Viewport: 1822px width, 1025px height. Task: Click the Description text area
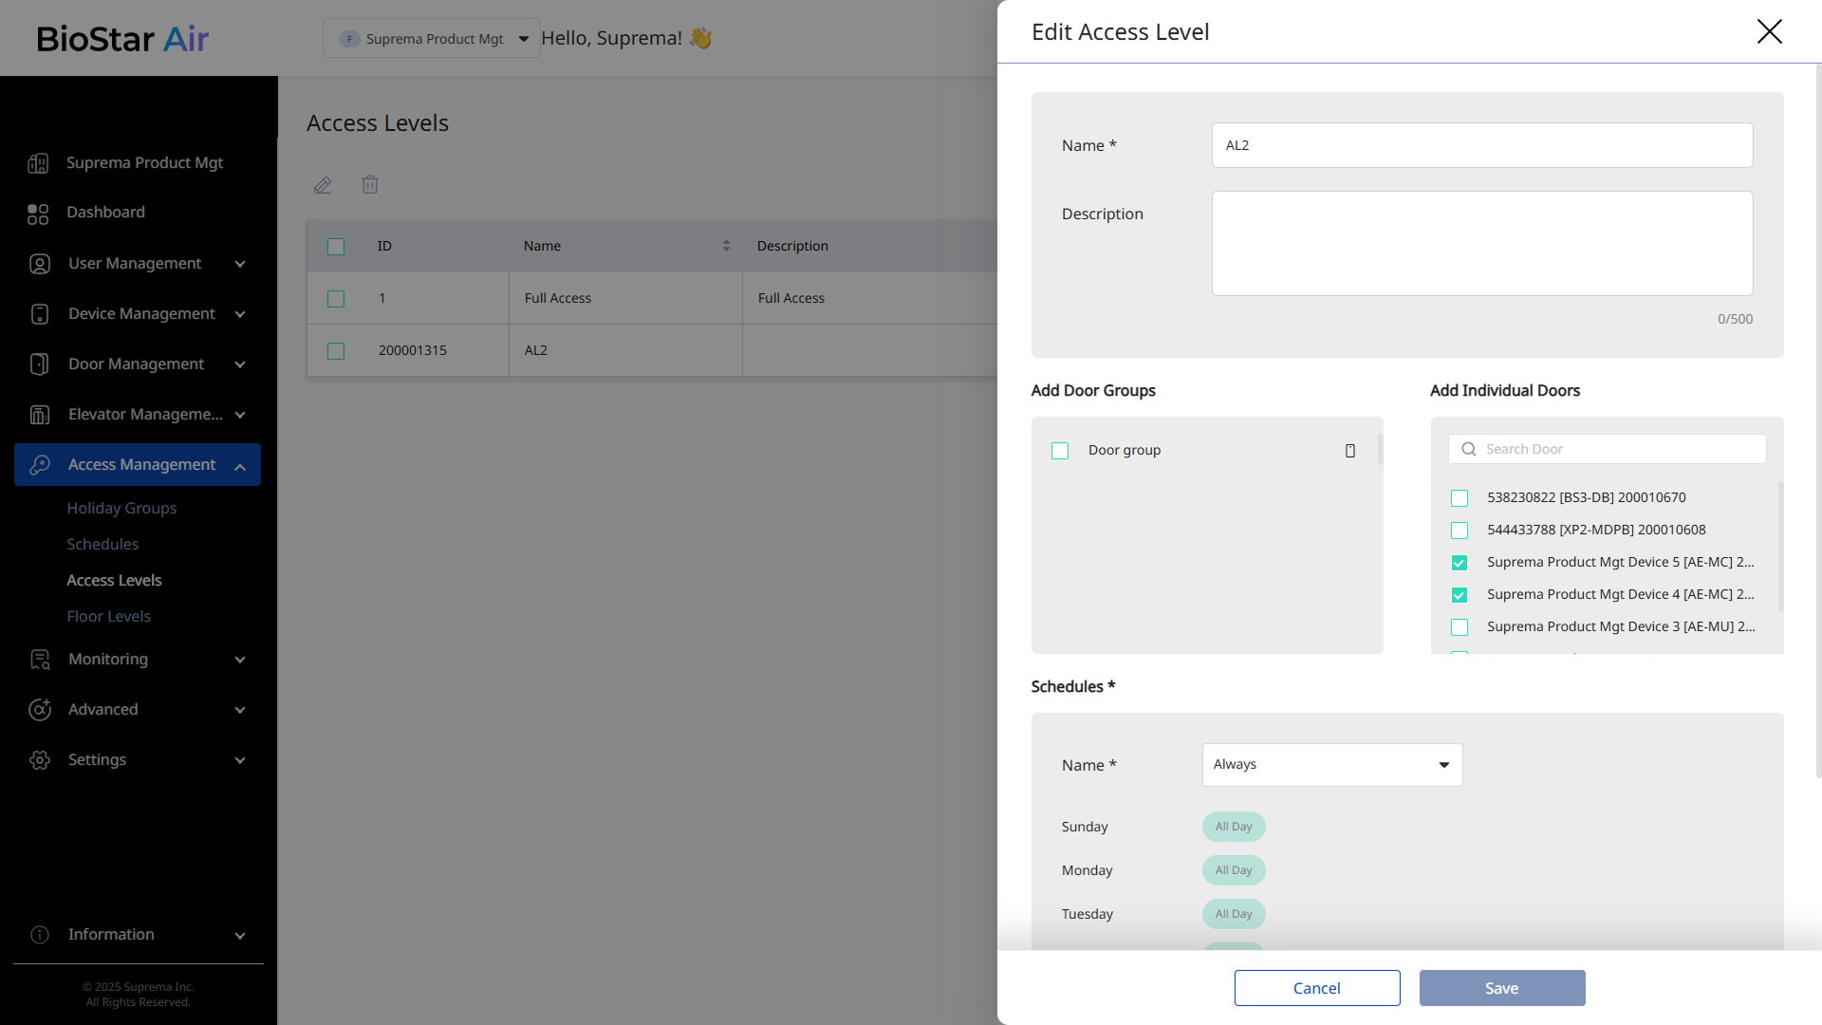(1481, 244)
